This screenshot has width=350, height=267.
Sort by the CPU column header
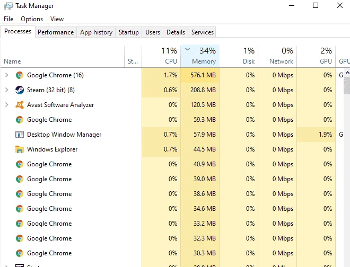pos(161,56)
